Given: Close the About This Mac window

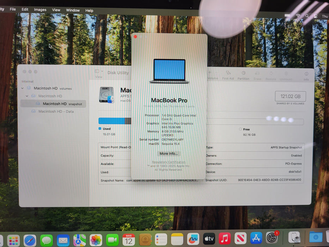Looking at the screenshot, I should 135,37.
